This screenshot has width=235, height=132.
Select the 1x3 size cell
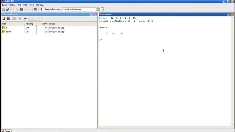tap(28, 32)
